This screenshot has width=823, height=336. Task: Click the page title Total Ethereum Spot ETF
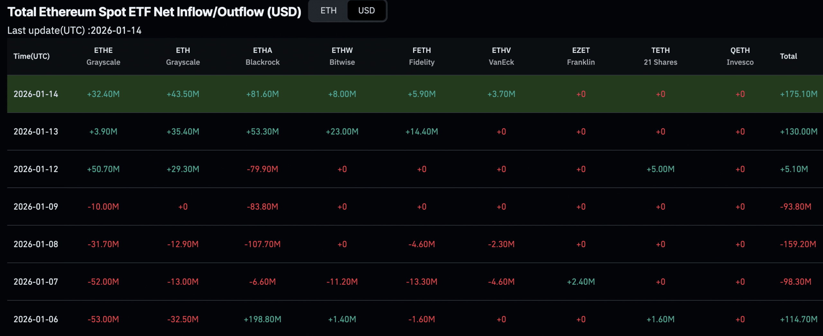point(155,12)
